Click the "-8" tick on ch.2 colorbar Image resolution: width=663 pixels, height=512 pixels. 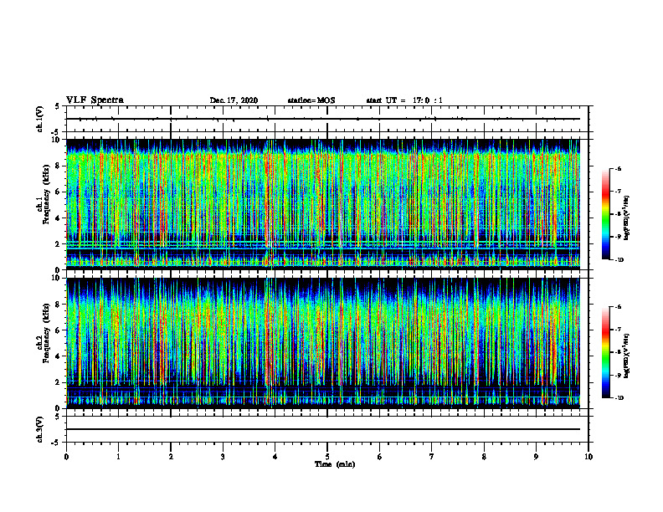click(618, 352)
